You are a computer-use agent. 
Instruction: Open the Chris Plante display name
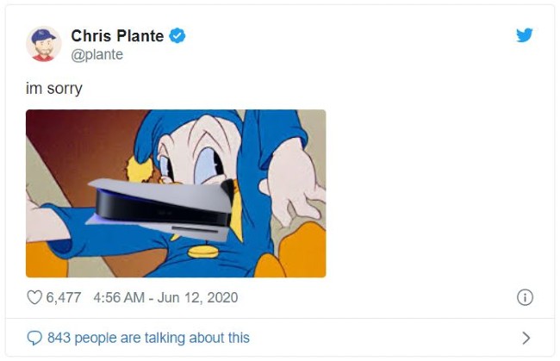pos(118,36)
